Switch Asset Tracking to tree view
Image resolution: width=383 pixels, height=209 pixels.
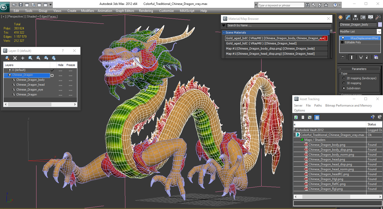pos(310,117)
